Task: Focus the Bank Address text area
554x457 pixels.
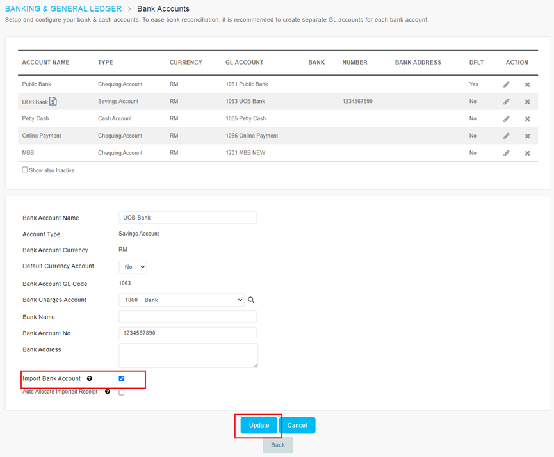Action: click(188, 355)
